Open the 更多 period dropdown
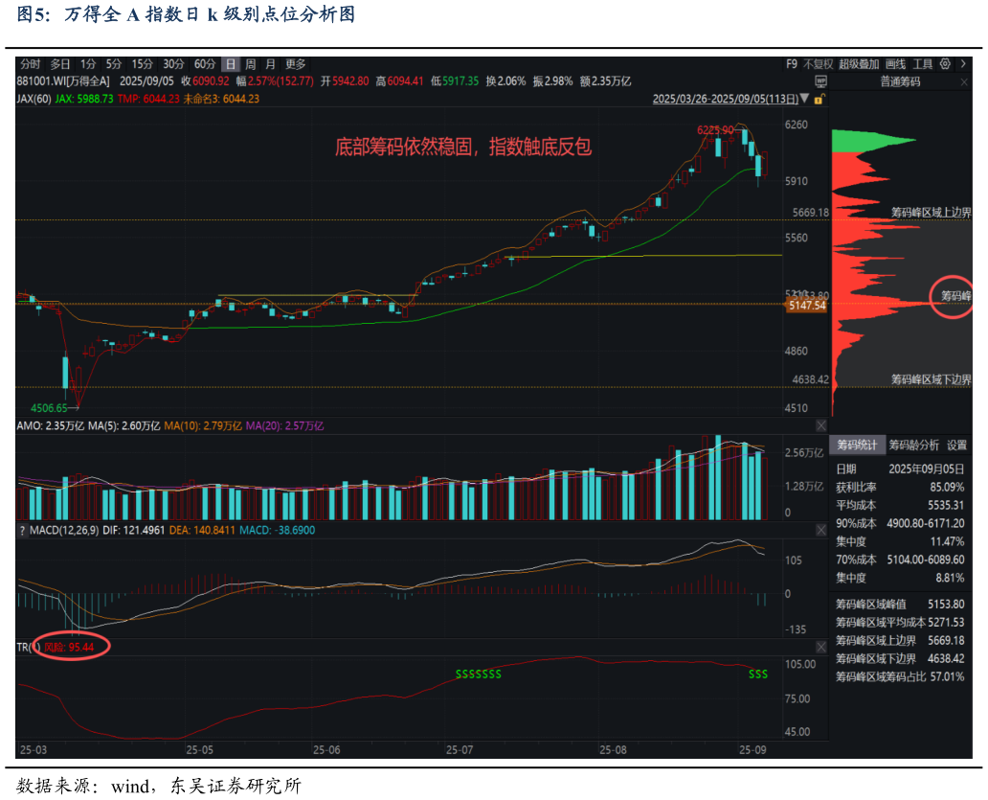The width and height of the screenshot is (988, 800). tap(295, 64)
